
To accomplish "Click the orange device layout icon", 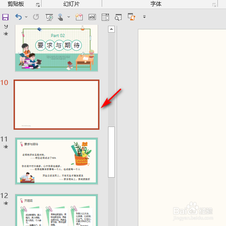I will pos(132,17).
